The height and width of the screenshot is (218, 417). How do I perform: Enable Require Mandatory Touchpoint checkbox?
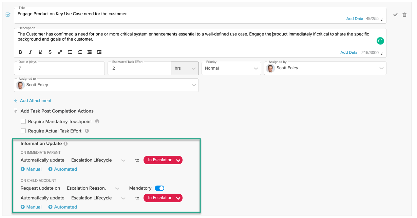pyautogui.click(x=23, y=121)
